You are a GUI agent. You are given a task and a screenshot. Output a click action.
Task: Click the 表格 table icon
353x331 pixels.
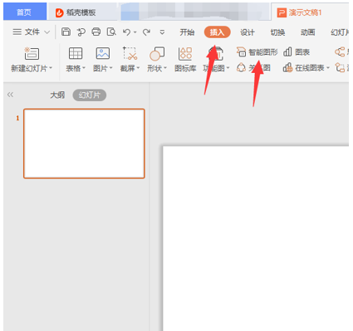pos(76,53)
